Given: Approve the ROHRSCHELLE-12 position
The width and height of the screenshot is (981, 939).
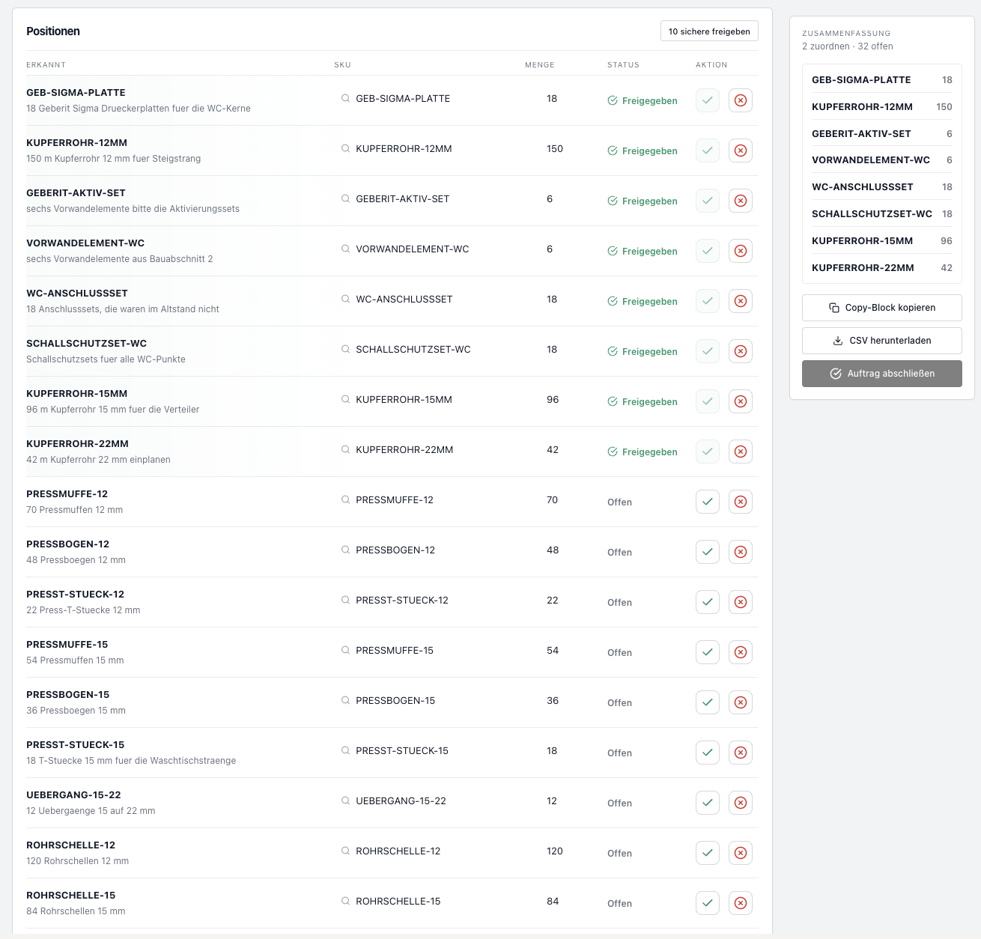Looking at the screenshot, I should tap(707, 853).
